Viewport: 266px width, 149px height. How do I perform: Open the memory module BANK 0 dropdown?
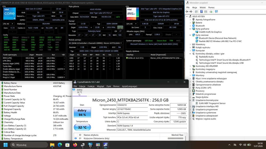[95, 43]
